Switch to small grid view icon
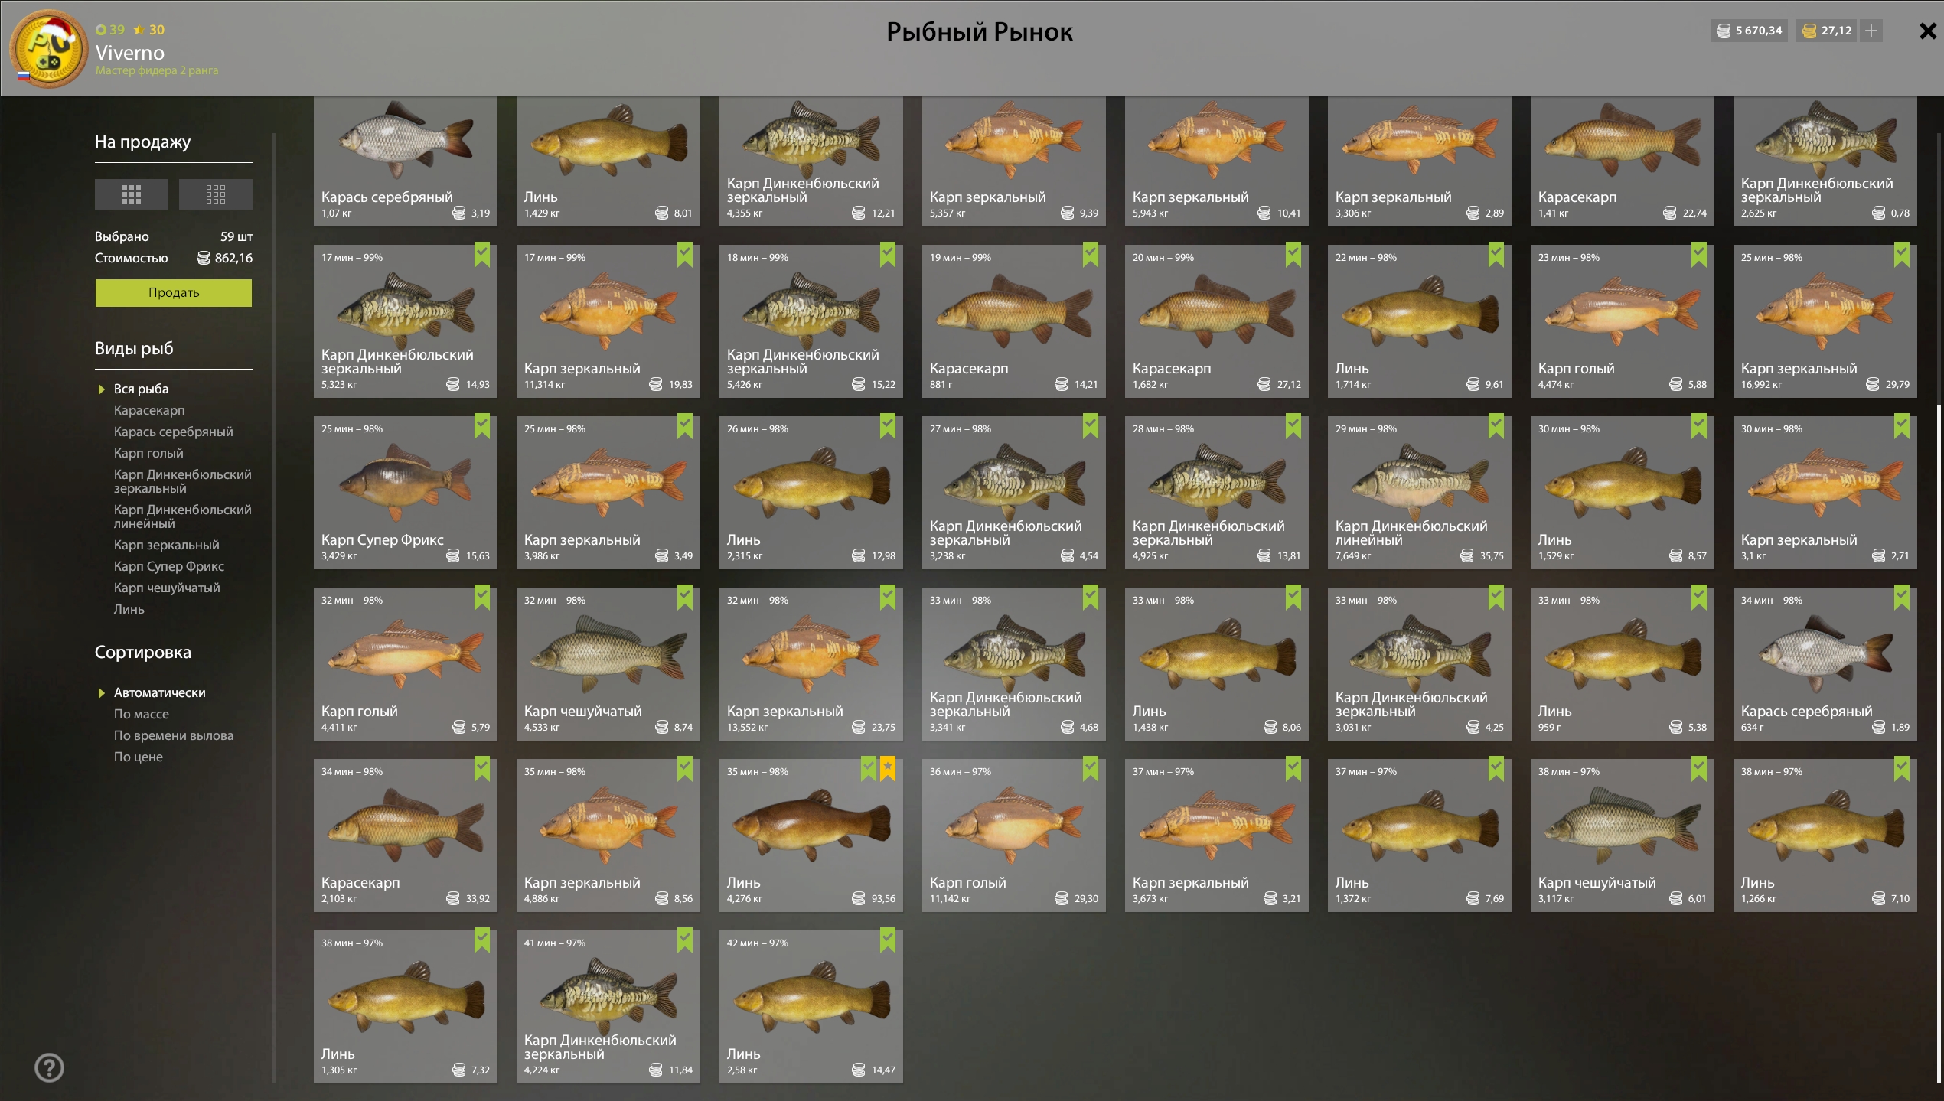This screenshot has width=1944, height=1101. click(x=215, y=194)
